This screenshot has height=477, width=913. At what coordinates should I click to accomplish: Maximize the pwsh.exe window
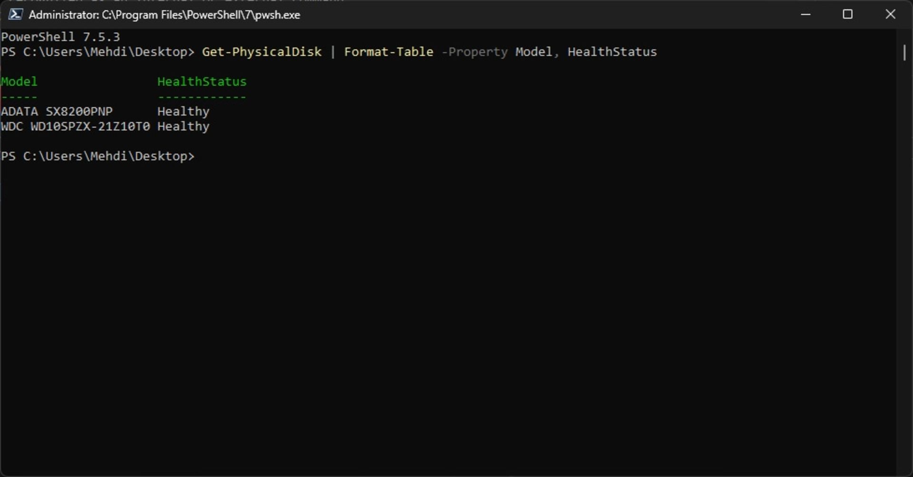pos(847,14)
